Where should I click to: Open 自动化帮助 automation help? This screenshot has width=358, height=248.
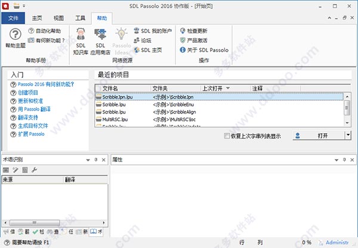[45, 31]
